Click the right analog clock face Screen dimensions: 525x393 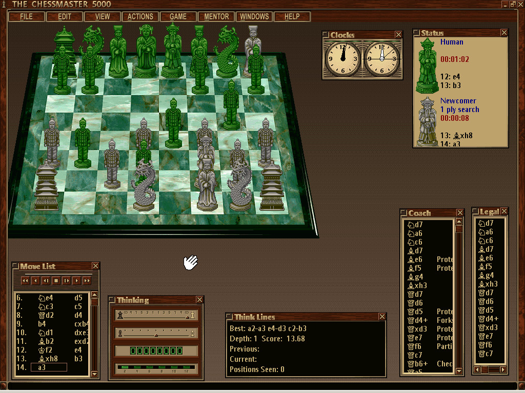point(381,59)
